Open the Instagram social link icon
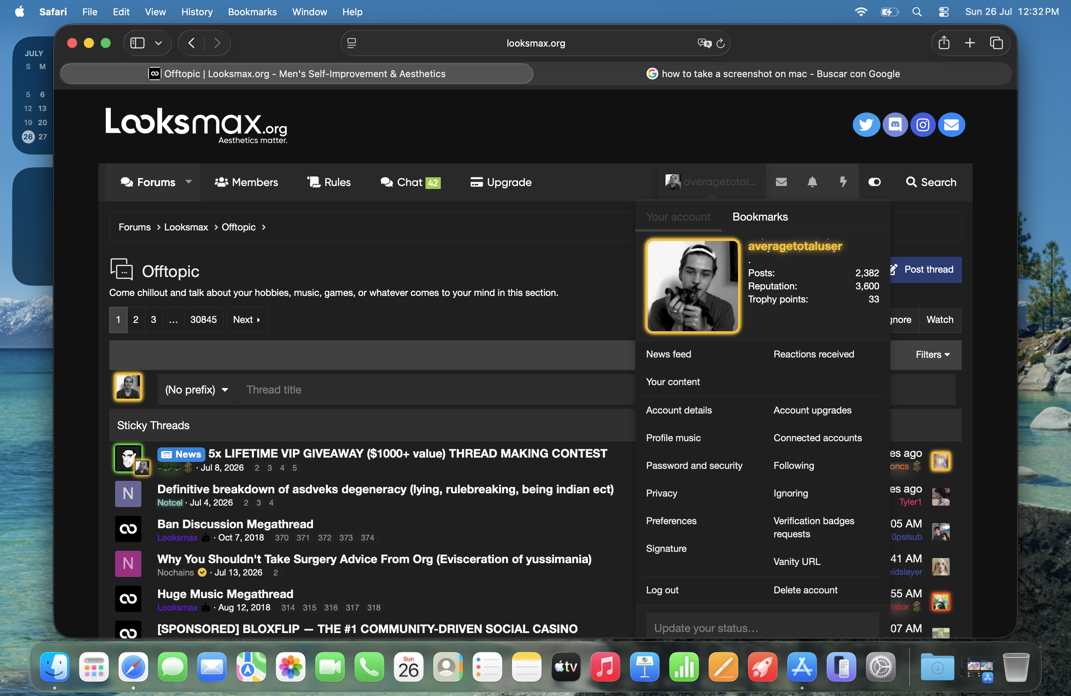 (923, 124)
